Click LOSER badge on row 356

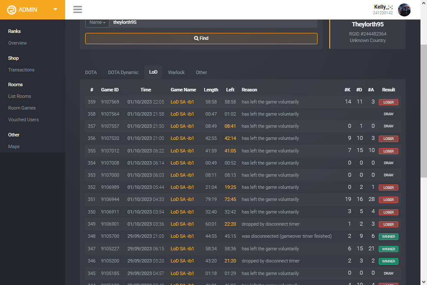(388, 139)
